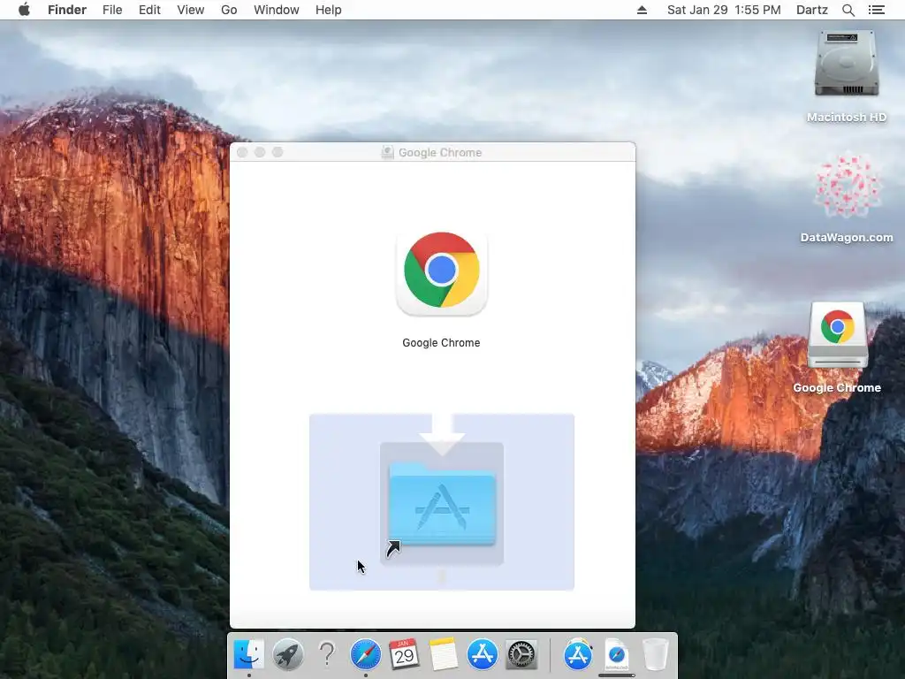The image size is (905, 679).
Task: Click the date and time in menu bar
Action: click(724, 10)
